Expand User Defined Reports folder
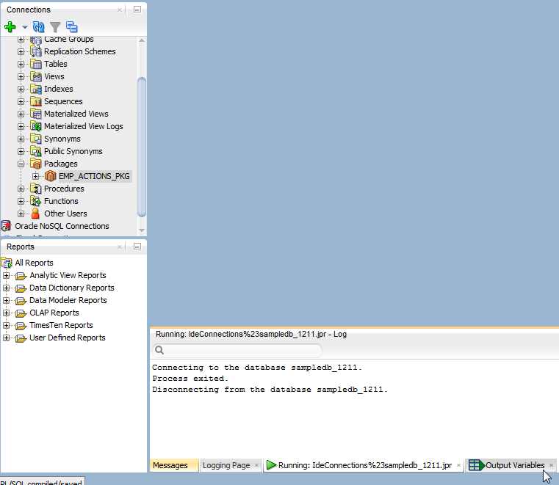559x485 pixels. [7, 338]
